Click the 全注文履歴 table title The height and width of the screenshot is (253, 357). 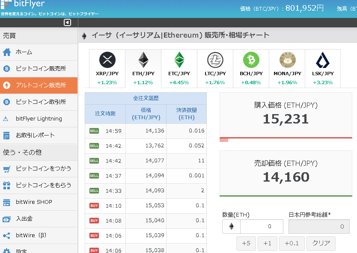pyautogui.click(x=146, y=98)
